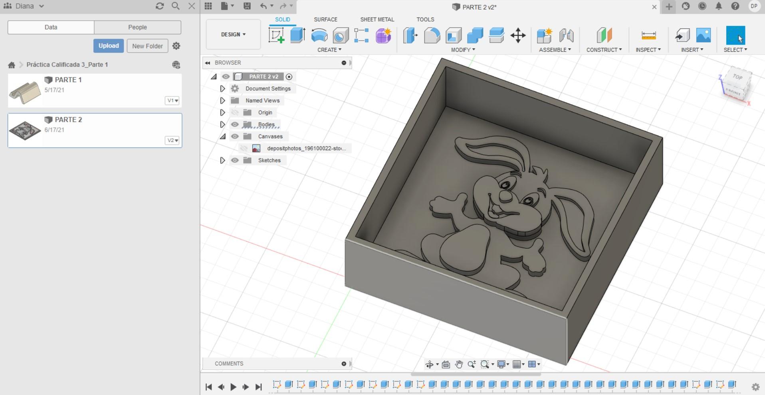Select the Insert Canvas image tool
Viewport: 765px width, 395px height.
704,35
